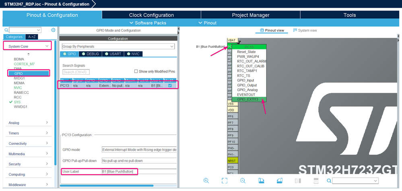Screen dimensions: 402x191
Task: Open the peripheral search combo box
Action: (25, 30)
